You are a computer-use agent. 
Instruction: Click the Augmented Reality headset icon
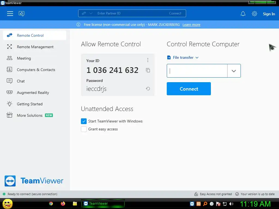click(x=10, y=92)
